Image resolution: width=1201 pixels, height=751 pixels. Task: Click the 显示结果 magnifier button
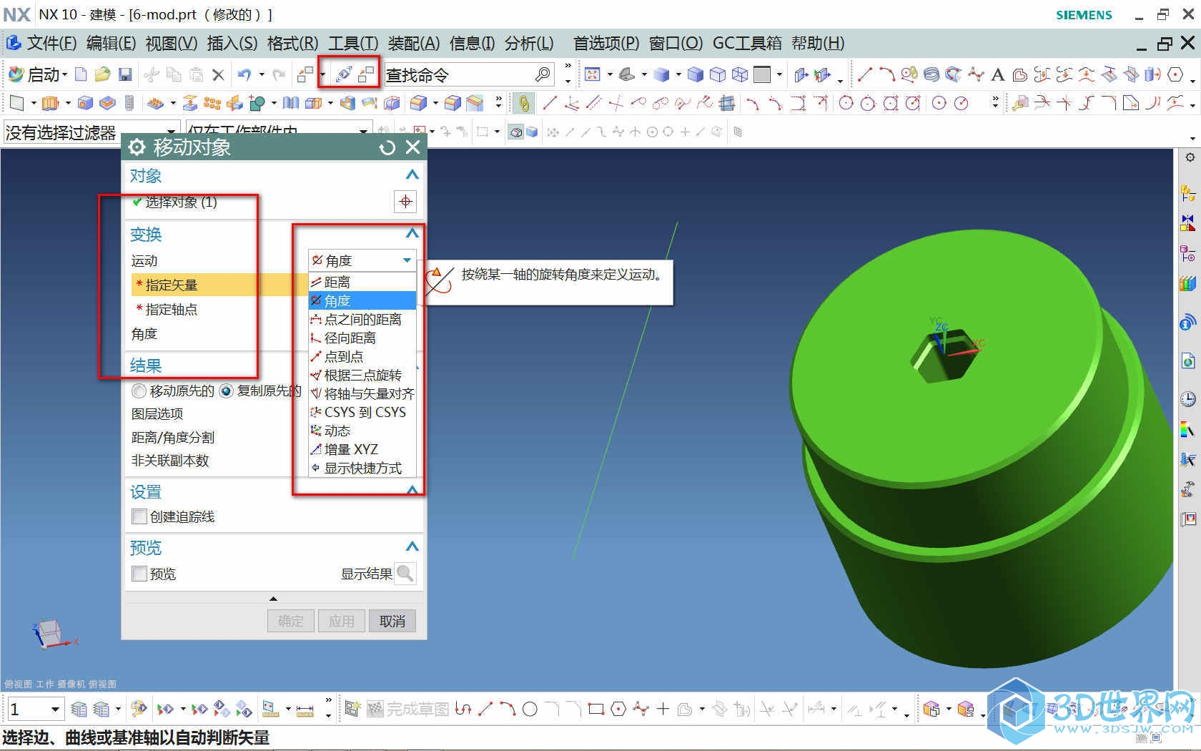(405, 574)
